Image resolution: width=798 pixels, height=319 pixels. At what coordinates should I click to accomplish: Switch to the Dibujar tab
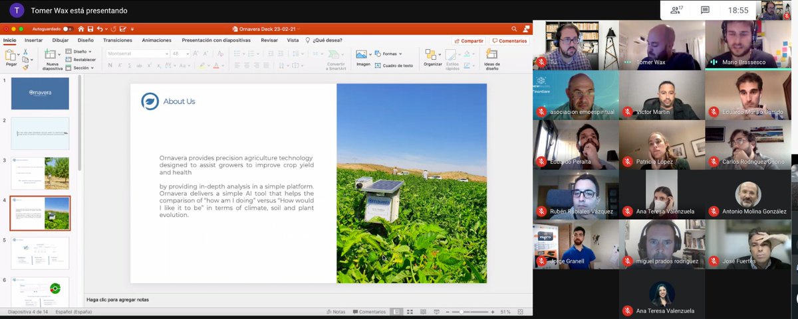[x=61, y=40]
